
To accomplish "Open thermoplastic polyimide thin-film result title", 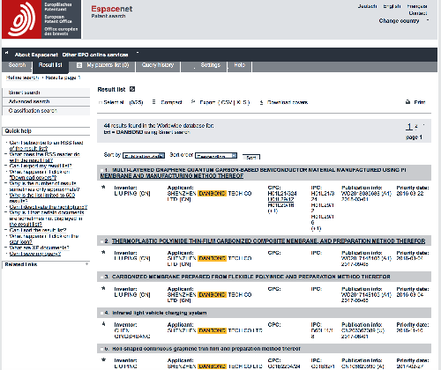I will [x=268, y=241].
